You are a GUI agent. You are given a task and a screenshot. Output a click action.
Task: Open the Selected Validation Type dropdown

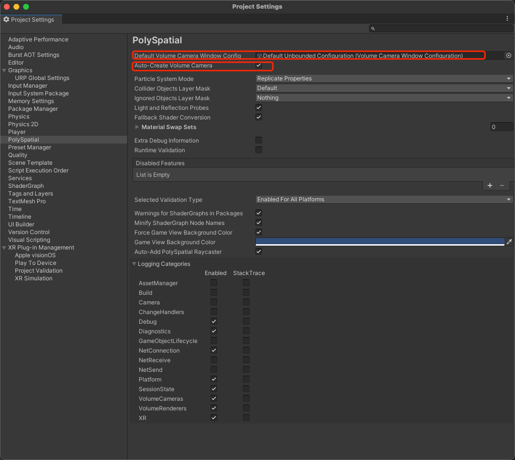point(383,199)
